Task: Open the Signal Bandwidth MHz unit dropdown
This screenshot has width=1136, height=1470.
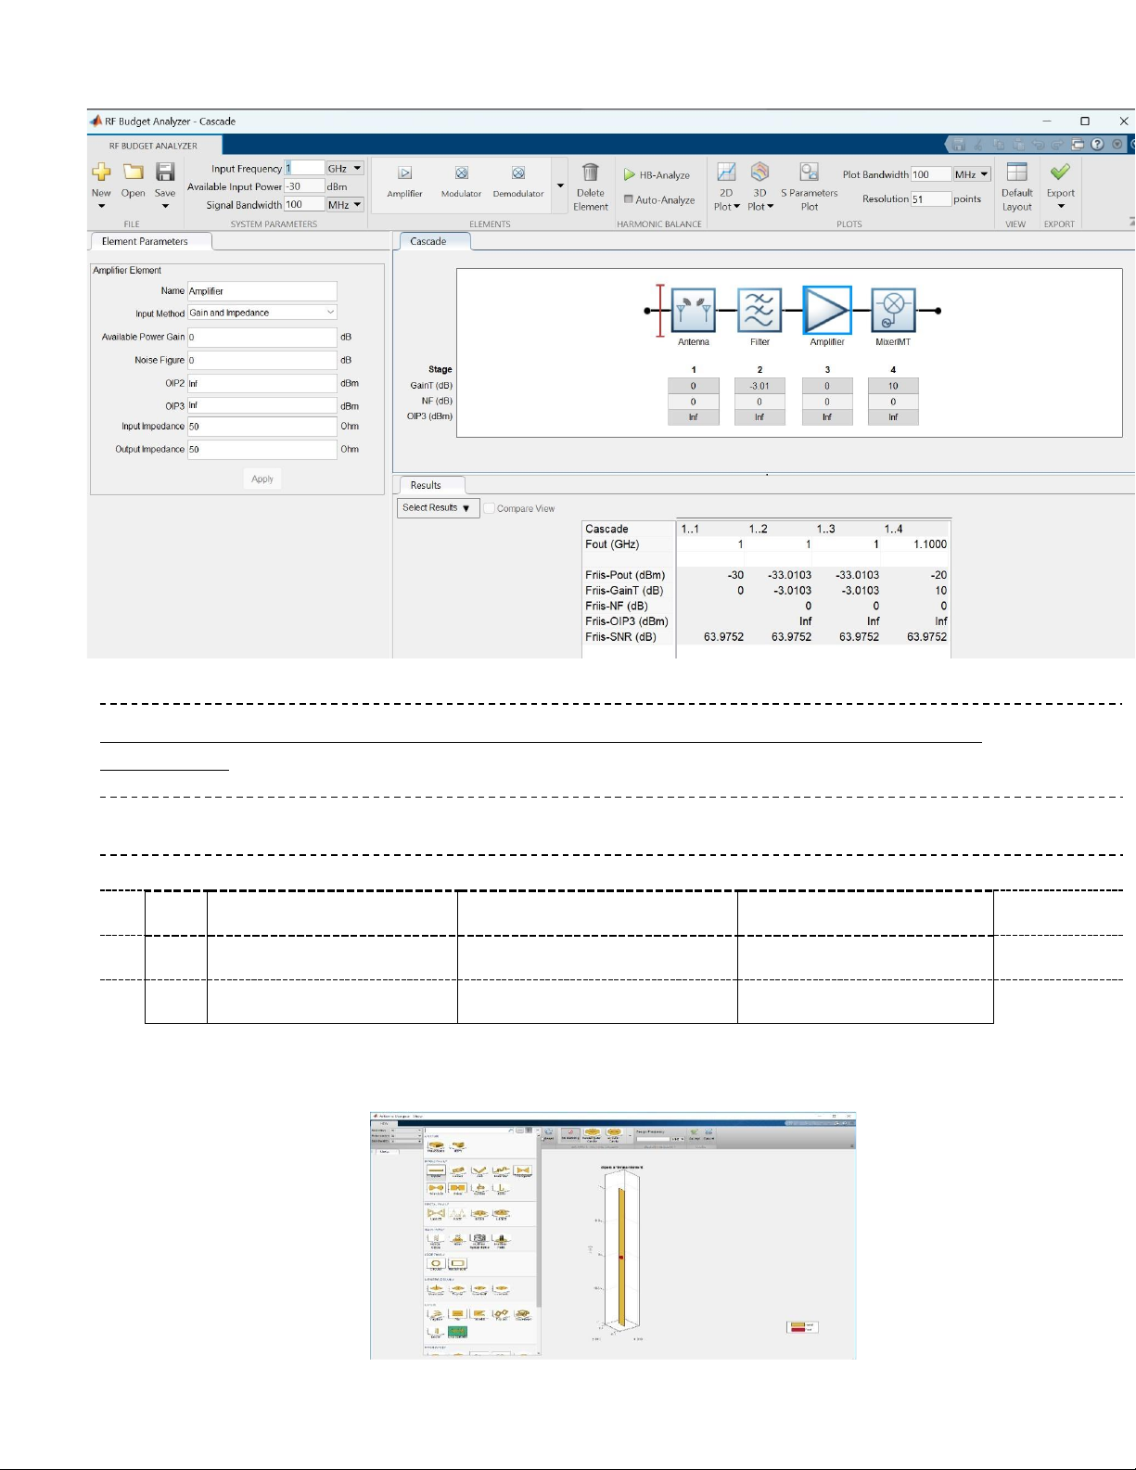Action: point(345,204)
